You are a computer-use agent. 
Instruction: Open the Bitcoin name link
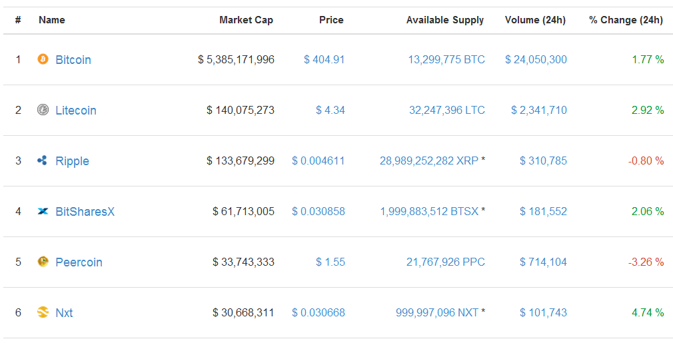coord(73,60)
